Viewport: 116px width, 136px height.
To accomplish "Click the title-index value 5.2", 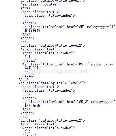I will [x=27, y=94].
